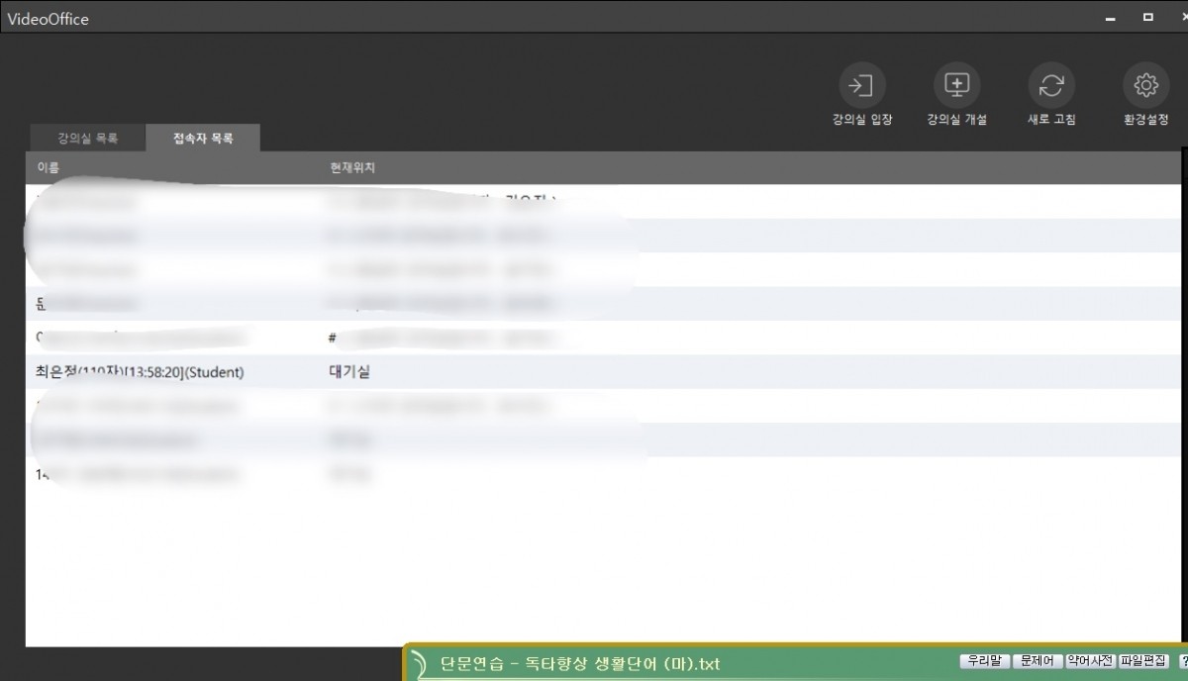This screenshot has height=681, width=1188.
Task: Click the 단문연습 file title text
Action: pyautogui.click(x=579, y=664)
